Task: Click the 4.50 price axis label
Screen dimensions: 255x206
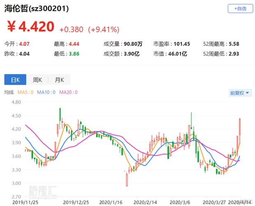Action: pyautogui.click(x=16, y=116)
